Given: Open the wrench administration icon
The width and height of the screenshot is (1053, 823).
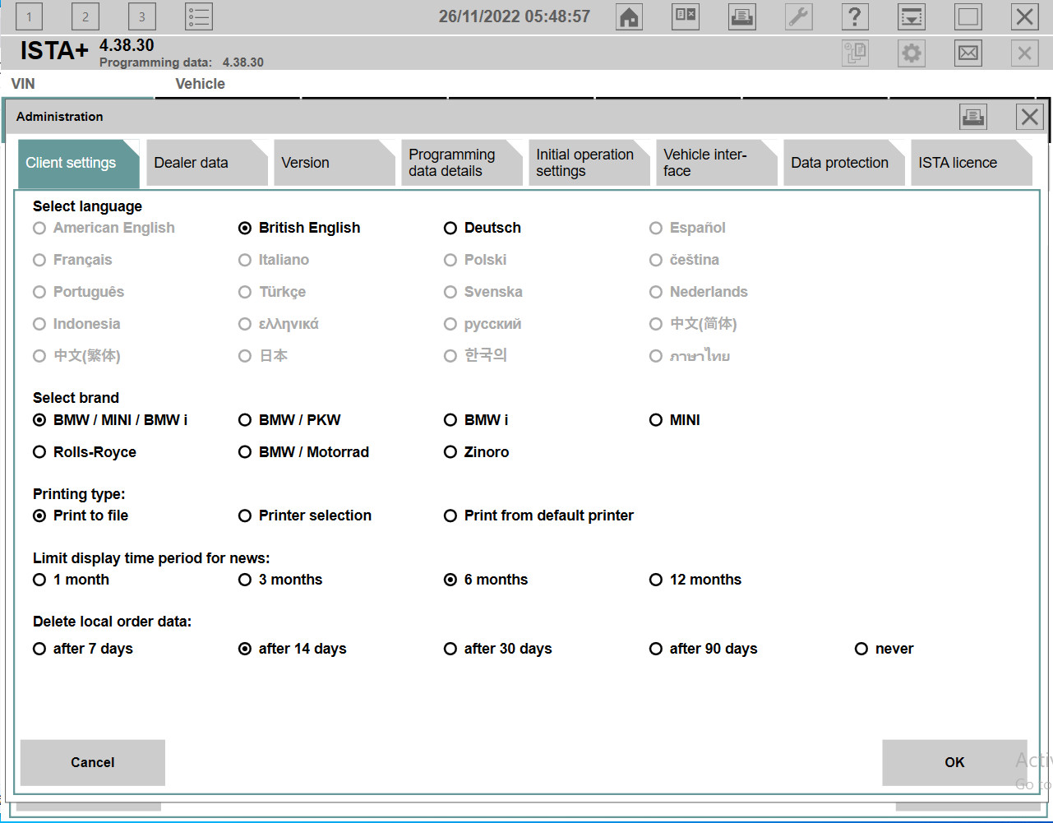Looking at the screenshot, I should (x=799, y=16).
